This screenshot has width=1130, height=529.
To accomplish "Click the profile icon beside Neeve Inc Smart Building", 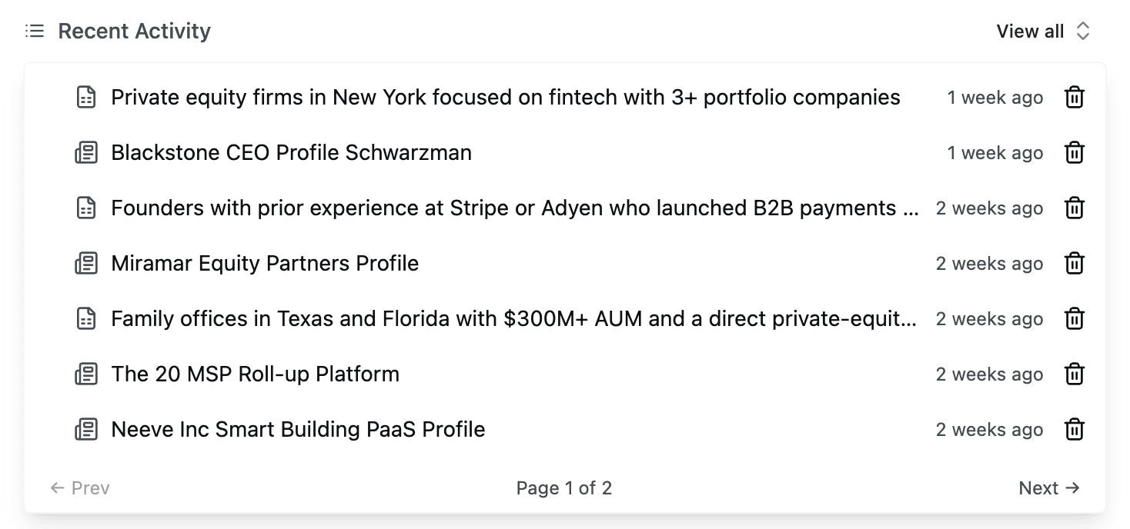I will tap(85, 429).
